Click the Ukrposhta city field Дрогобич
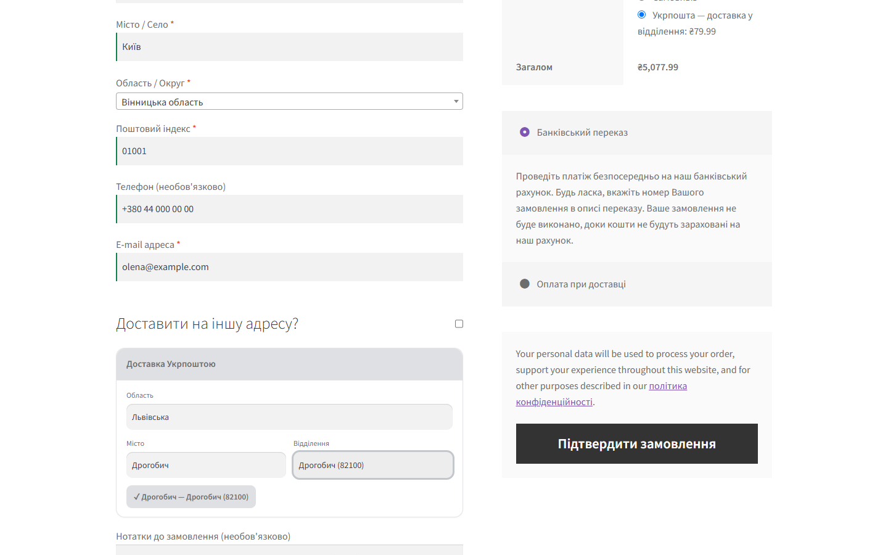Screen dimensions: 888x555 pos(206,465)
